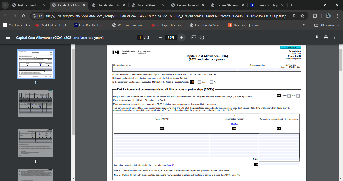This screenshot has height=181, width=343.
Task: Expand the hidden bookmarks overflow chevron
Action: tap(304, 25)
